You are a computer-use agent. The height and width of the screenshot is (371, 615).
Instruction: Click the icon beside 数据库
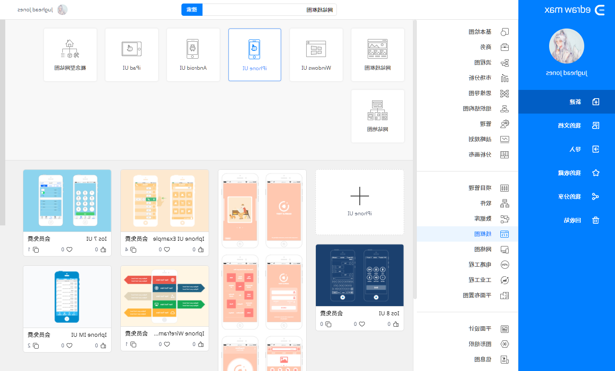[x=505, y=218]
